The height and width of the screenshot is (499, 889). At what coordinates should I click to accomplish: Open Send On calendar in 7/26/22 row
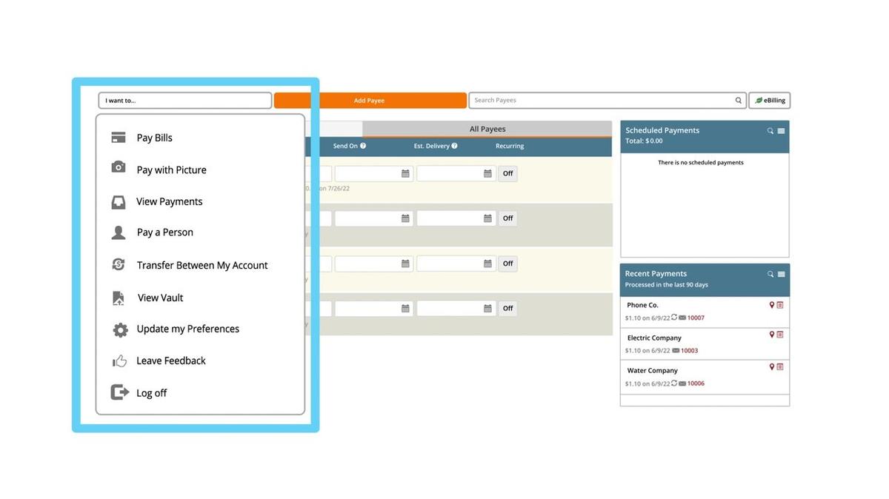(405, 173)
